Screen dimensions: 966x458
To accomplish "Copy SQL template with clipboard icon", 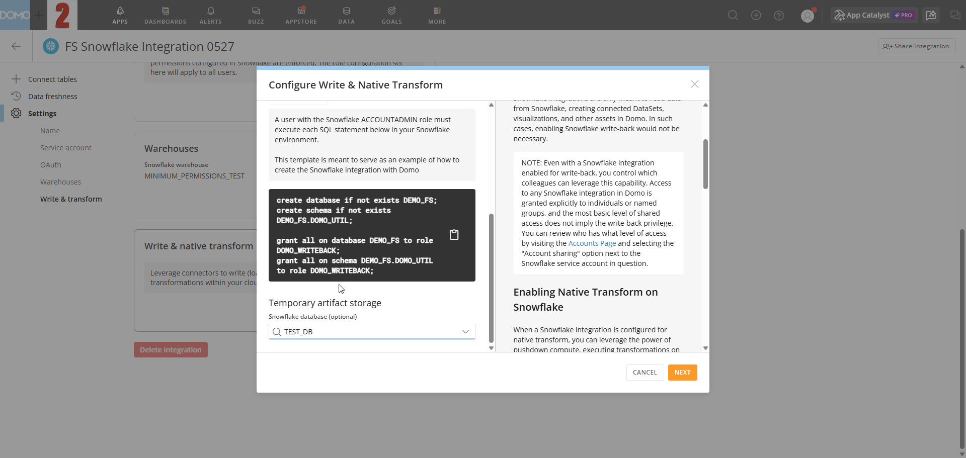I will [x=454, y=235].
